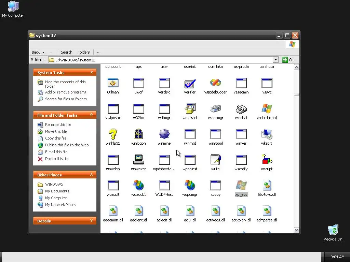
Task: Select the file labeled upnpcont
Action: [113, 67]
